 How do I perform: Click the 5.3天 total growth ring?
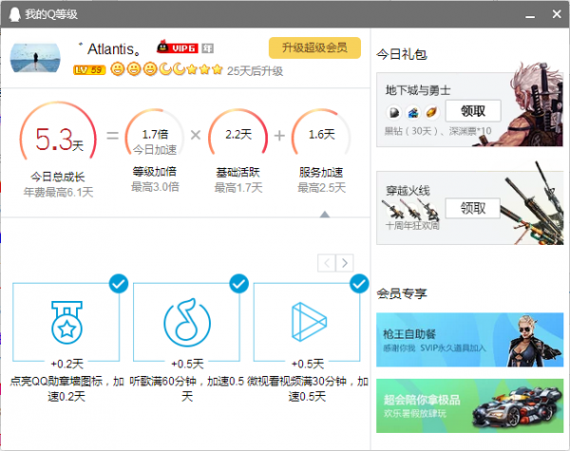pyautogui.click(x=58, y=133)
